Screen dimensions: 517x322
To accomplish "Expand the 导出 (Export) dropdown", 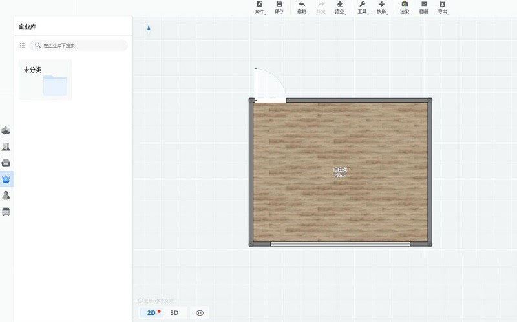I will point(443,7).
